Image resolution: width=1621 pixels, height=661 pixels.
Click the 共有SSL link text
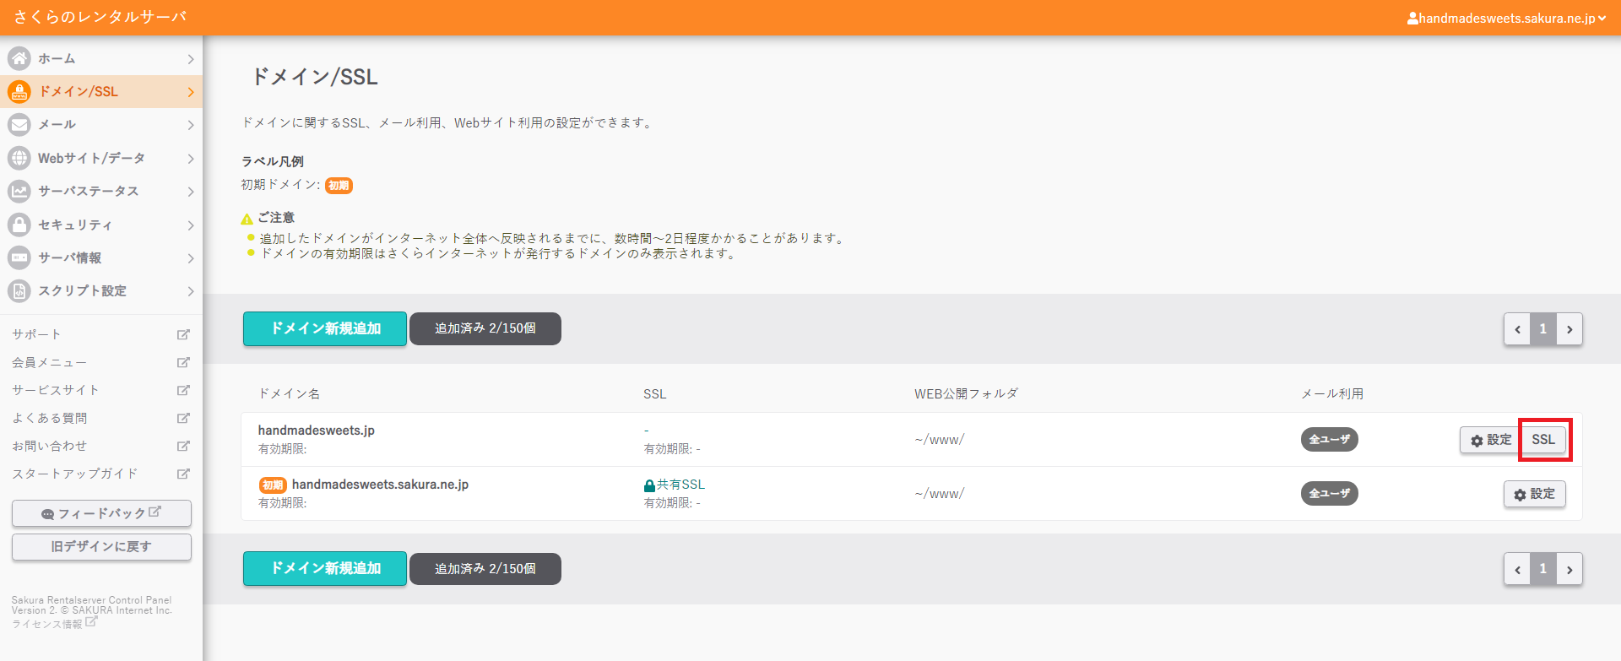(x=680, y=485)
